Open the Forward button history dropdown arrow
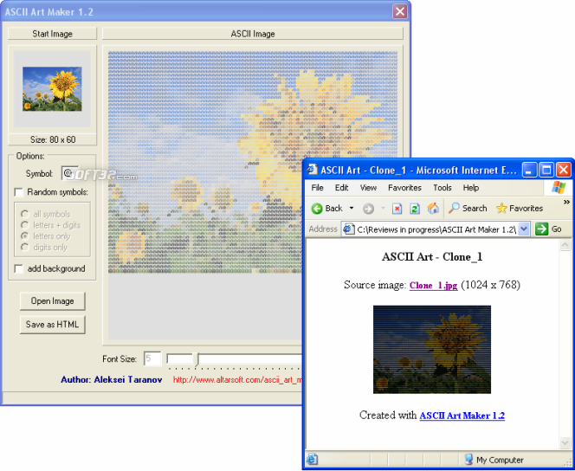Screen dimensions: 575x471 pos(383,208)
